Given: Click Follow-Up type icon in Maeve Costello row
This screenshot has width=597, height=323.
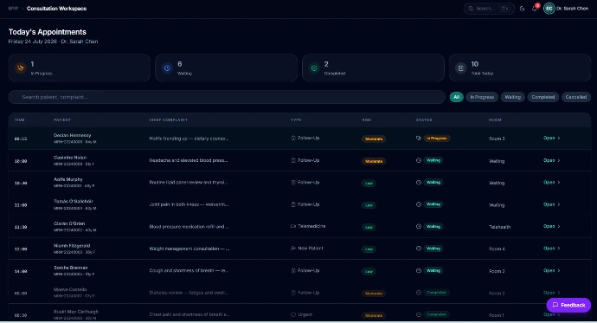Looking at the screenshot, I should (293, 293).
